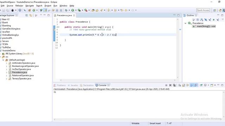This screenshot has width=225, height=126.
Task: Click Remove Launch X icon in Console
Action: point(170,85)
